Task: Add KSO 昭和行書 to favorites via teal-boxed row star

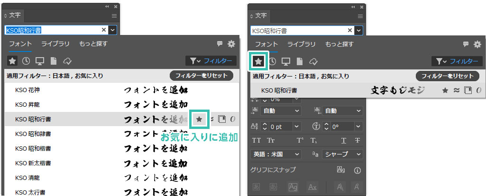Action: pyautogui.click(x=199, y=120)
